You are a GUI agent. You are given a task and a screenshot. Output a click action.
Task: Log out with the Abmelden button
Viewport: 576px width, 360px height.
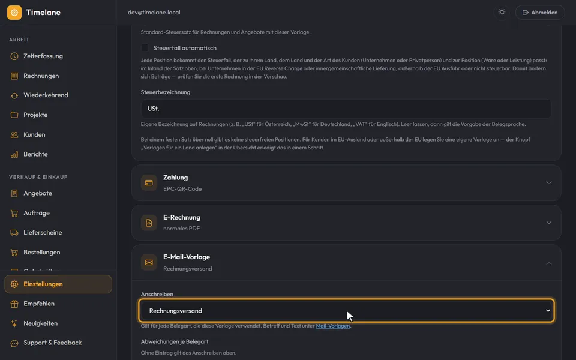(539, 12)
